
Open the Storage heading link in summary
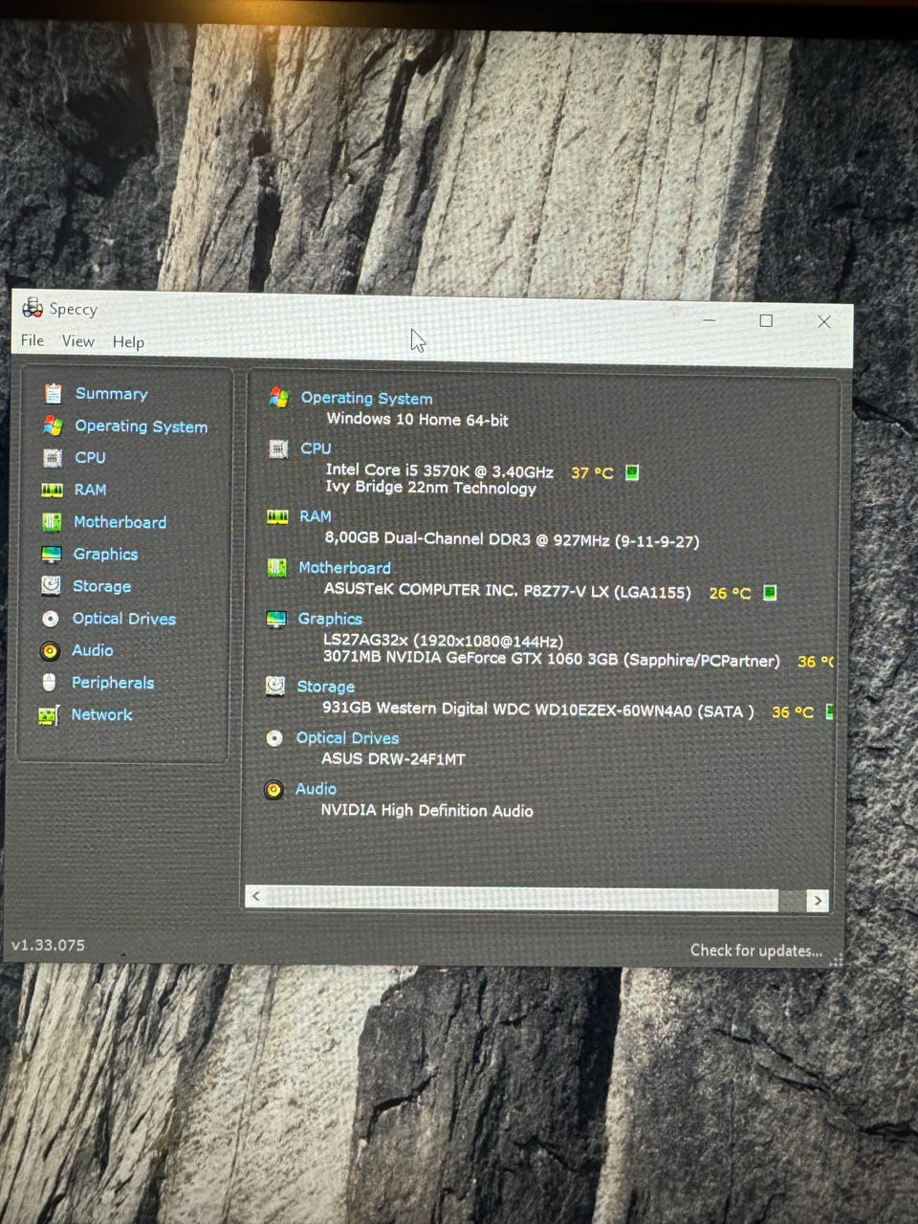[325, 687]
